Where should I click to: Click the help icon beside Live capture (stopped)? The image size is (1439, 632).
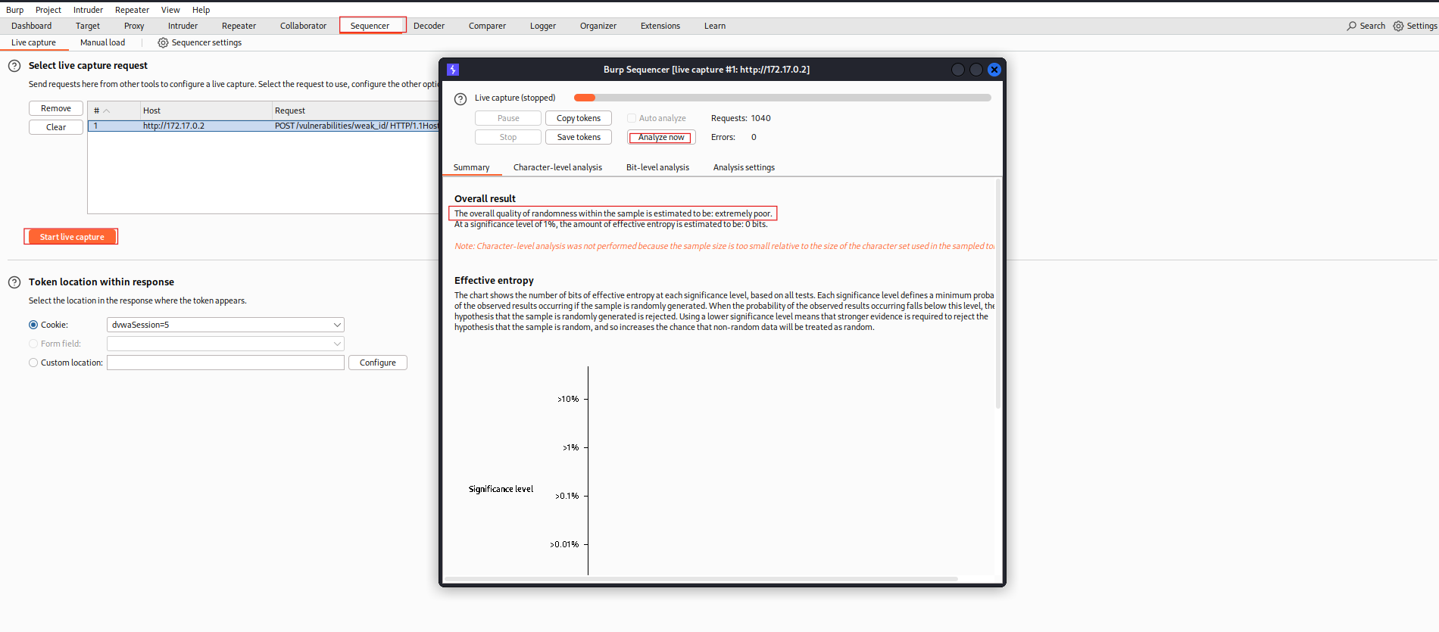(x=460, y=99)
